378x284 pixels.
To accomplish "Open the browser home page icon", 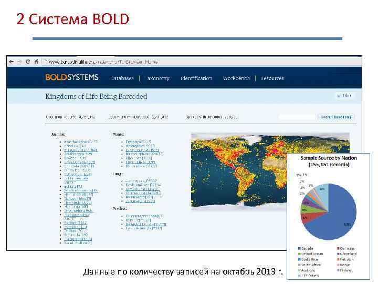I will pos(36,62).
